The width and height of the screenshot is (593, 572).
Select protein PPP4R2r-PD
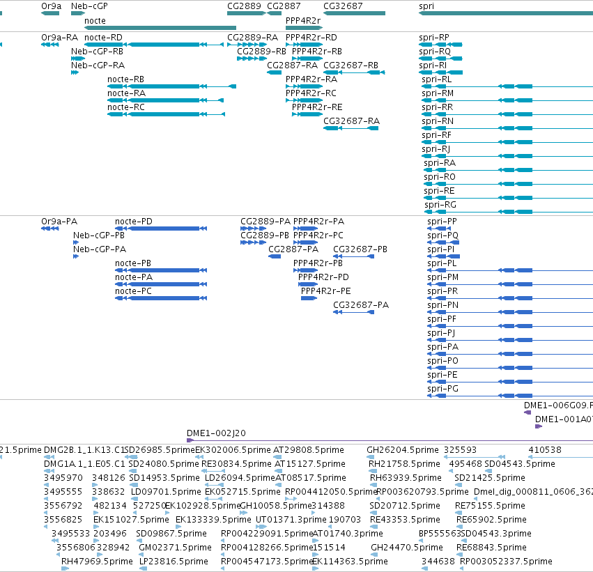click(x=308, y=284)
